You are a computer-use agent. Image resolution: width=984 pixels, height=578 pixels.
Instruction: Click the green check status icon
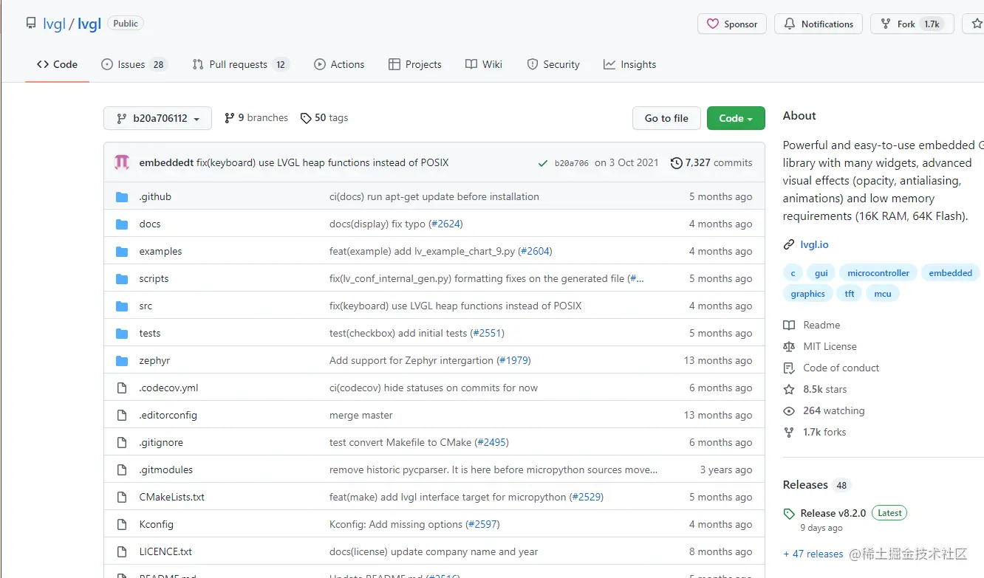click(543, 163)
